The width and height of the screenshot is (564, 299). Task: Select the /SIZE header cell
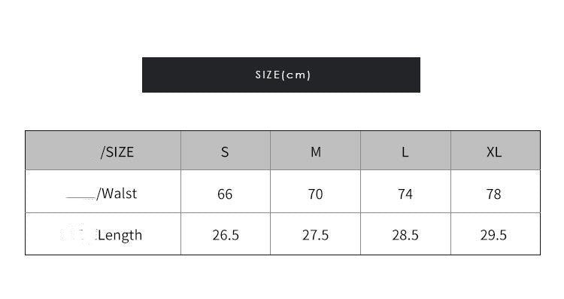[103, 150]
